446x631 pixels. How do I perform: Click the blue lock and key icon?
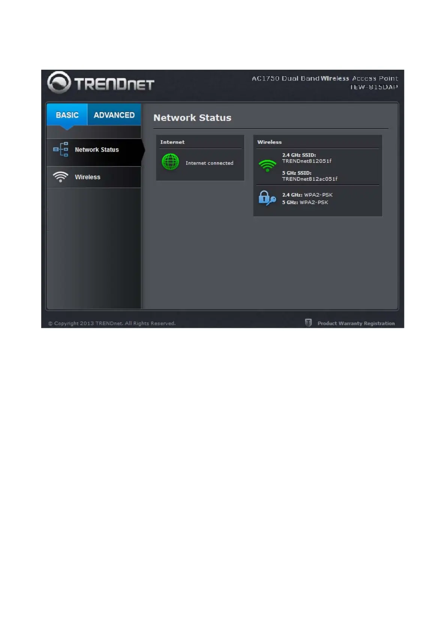click(267, 198)
